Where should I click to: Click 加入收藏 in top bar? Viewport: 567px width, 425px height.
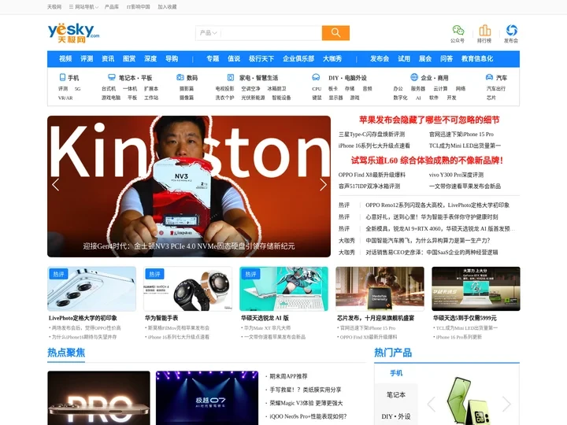[x=167, y=7]
